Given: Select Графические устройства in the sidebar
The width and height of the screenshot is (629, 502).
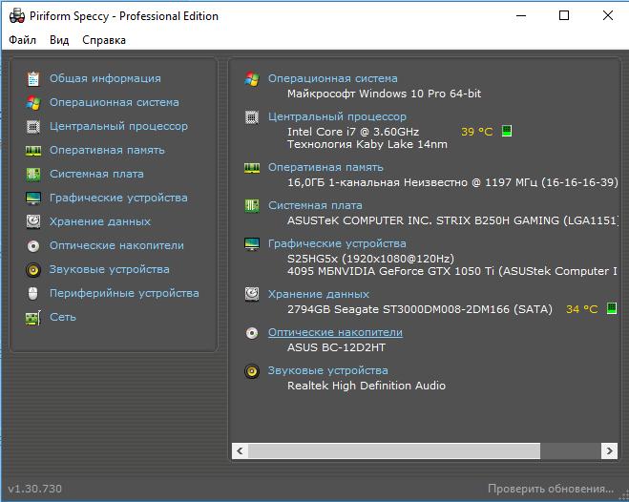Looking at the screenshot, I should tap(118, 199).
